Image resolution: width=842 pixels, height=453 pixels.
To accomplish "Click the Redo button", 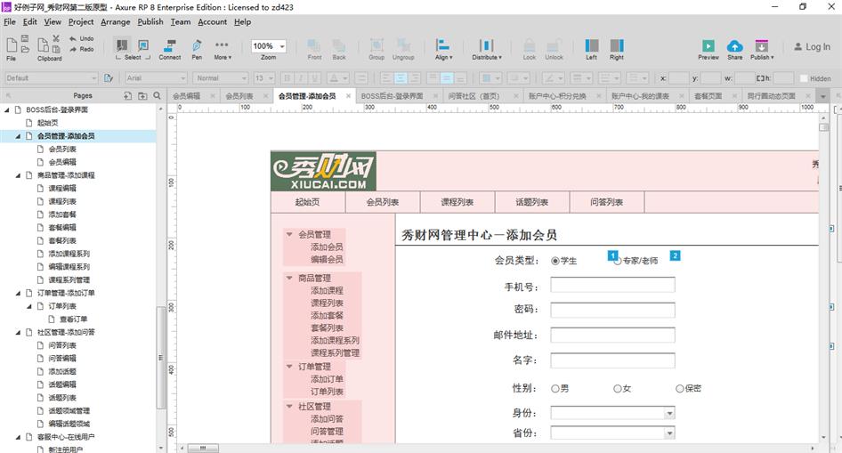I will coord(82,49).
